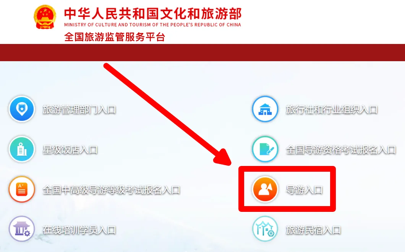The image size is (405, 252).
Task: Click the blue house icon for 旅行社和行业组织
Action: [265, 109]
